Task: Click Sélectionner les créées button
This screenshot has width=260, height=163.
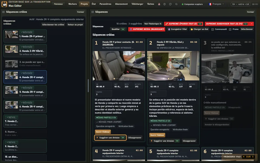Action: (x=53, y=25)
